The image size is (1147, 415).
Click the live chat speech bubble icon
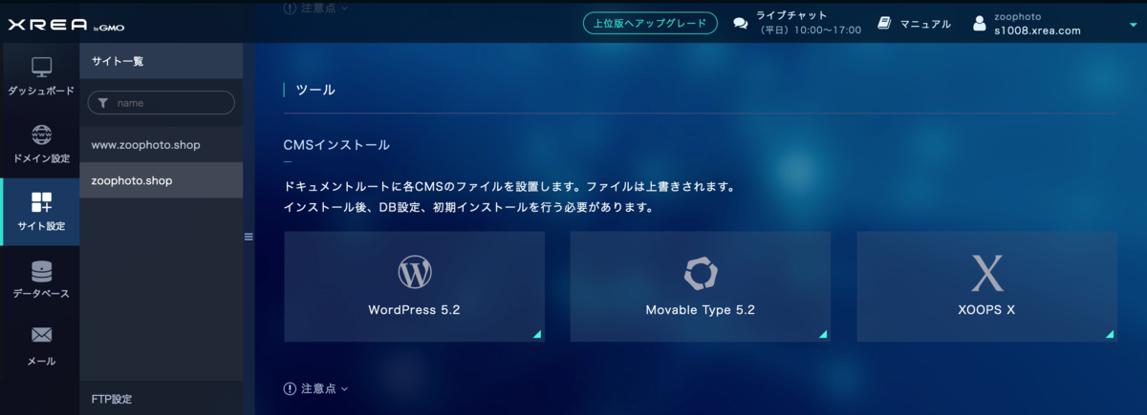click(741, 24)
